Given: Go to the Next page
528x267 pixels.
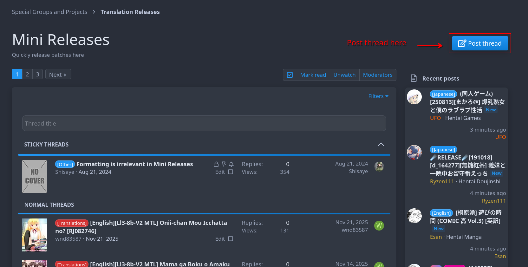Looking at the screenshot, I should point(58,75).
